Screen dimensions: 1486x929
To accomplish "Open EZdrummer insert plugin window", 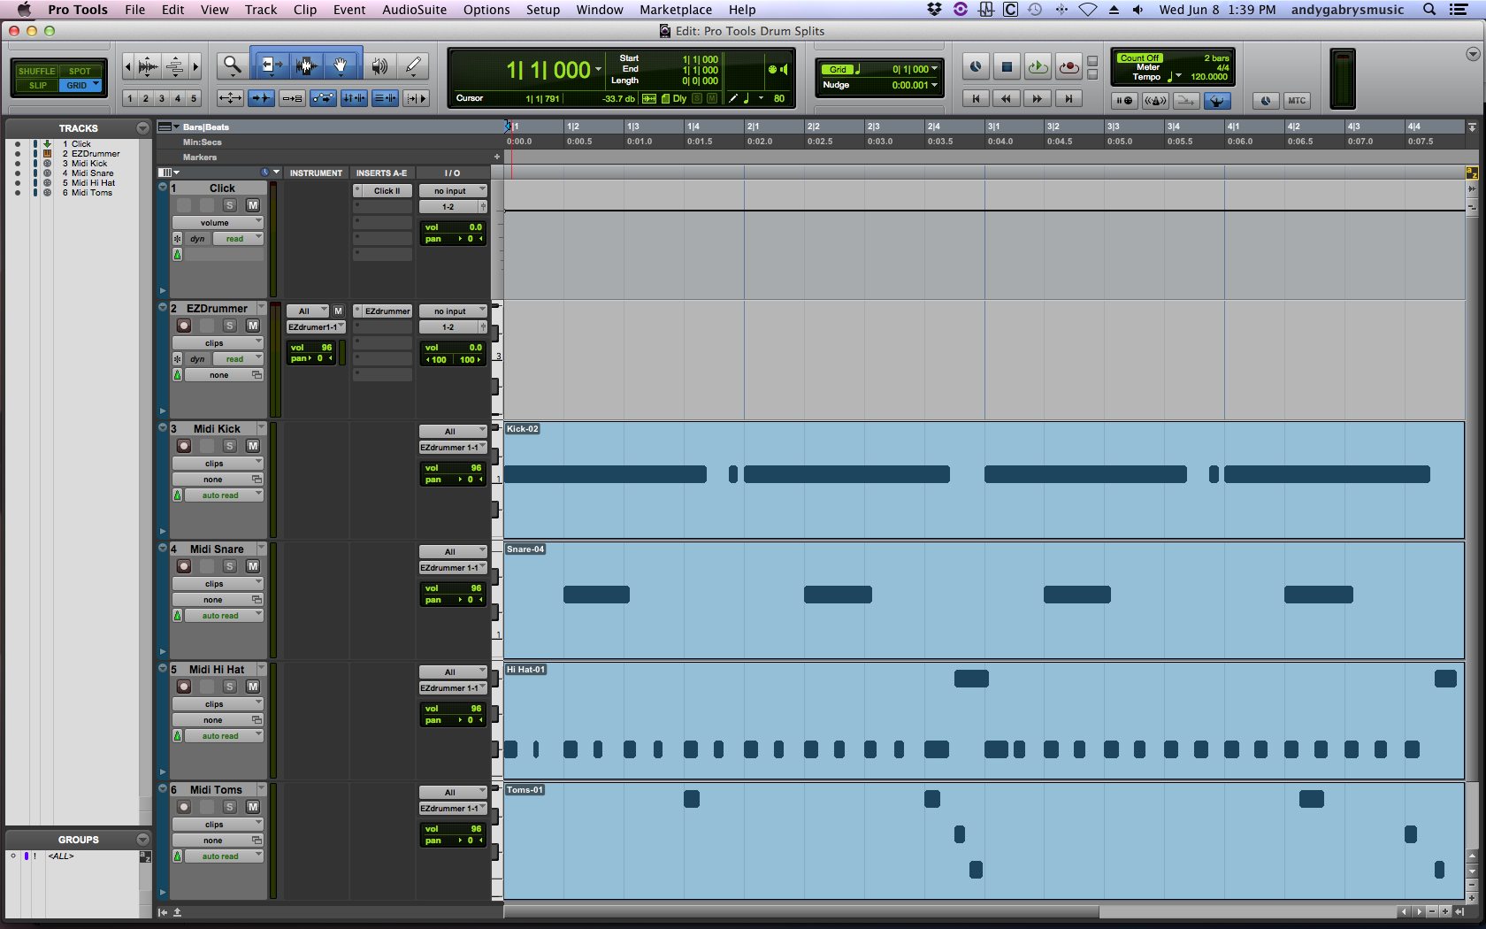I will coord(387,311).
